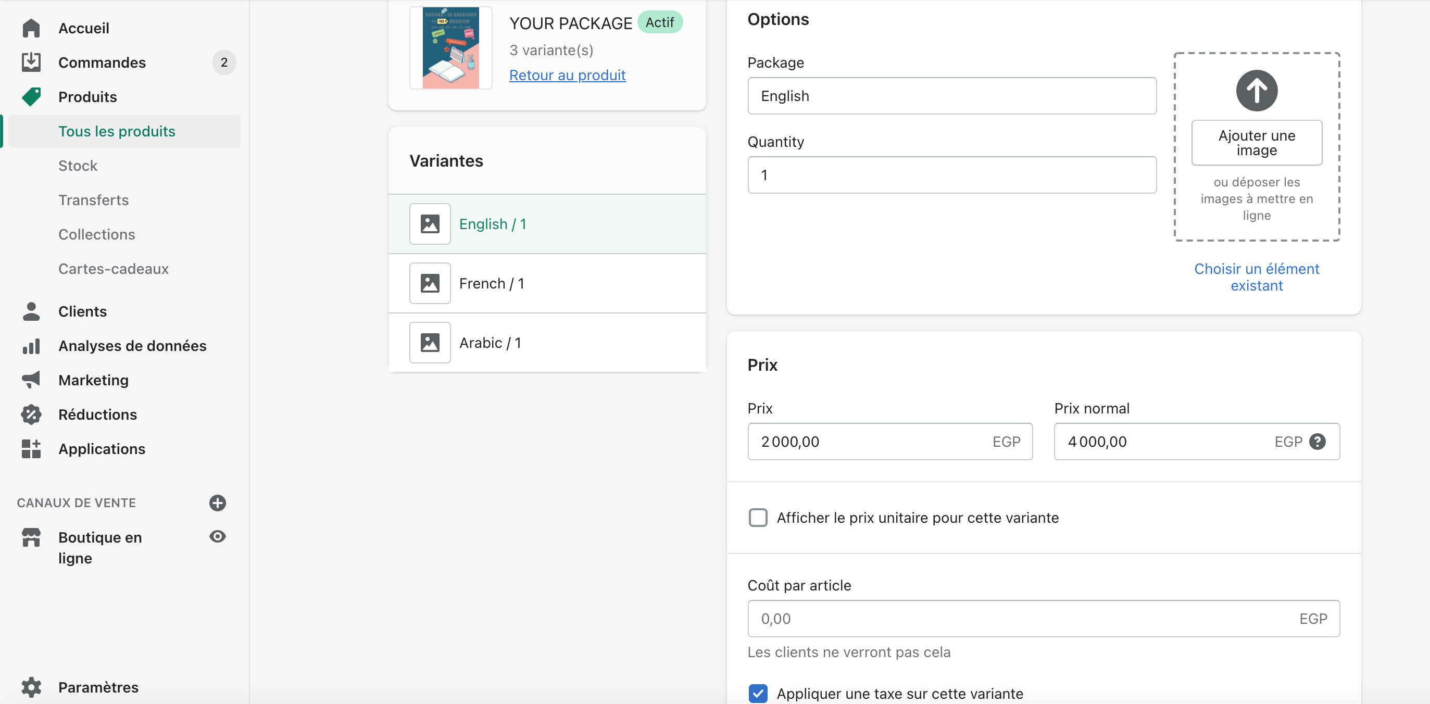Open Commandes via its inbox icon
Screen dimensions: 1430x704
click(x=31, y=62)
